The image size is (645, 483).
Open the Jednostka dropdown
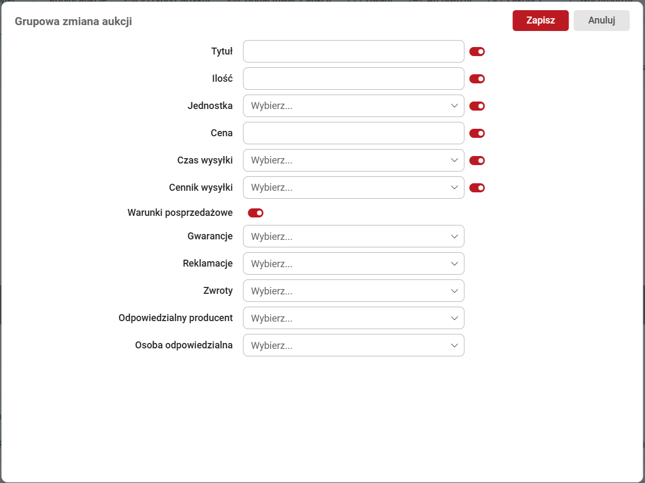353,106
